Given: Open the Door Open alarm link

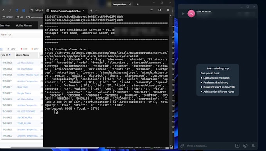Looking at the screenshot, I should [x=23, y=87].
